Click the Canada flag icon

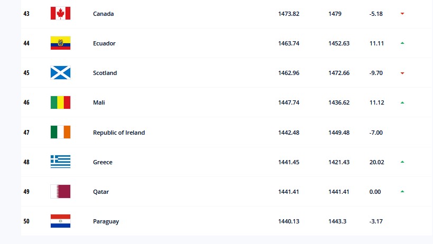coord(60,14)
